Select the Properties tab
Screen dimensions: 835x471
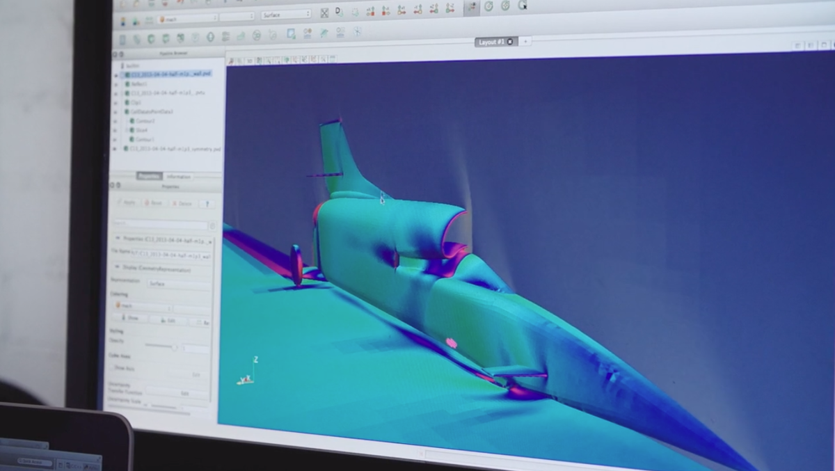pyautogui.click(x=149, y=176)
